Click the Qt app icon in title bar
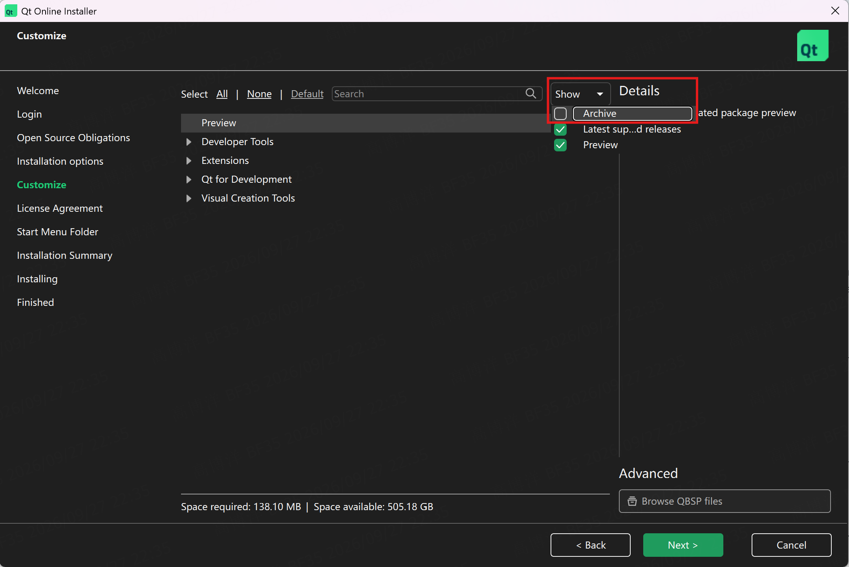 [10, 11]
